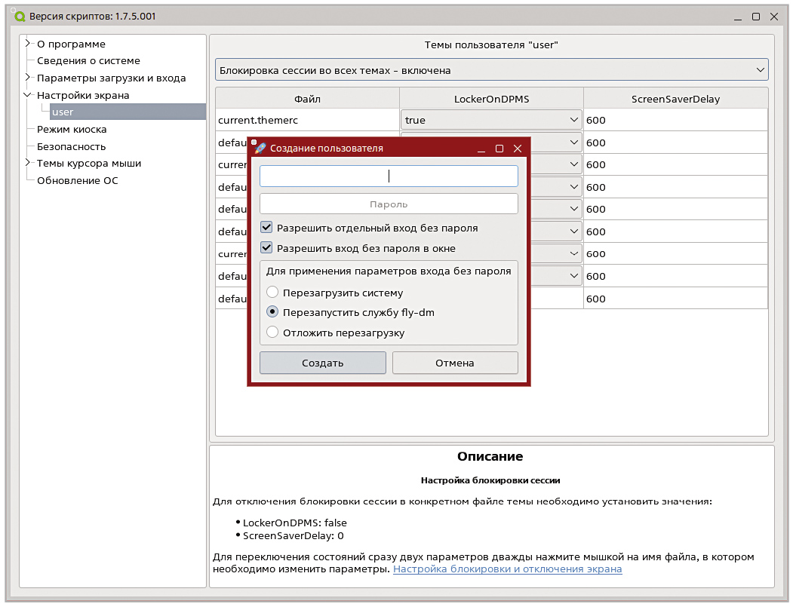793x607 pixels.
Task: Open the Настройка блокировки и отключения экрана link
Action: pyautogui.click(x=507, y=569)
